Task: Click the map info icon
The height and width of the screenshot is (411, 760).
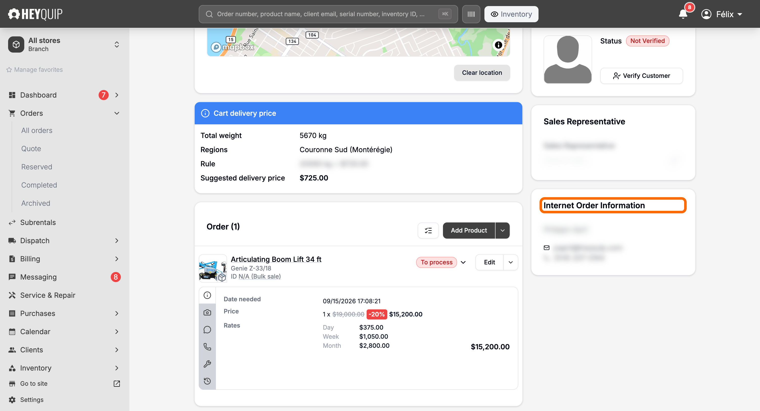Action: (498, 45)
